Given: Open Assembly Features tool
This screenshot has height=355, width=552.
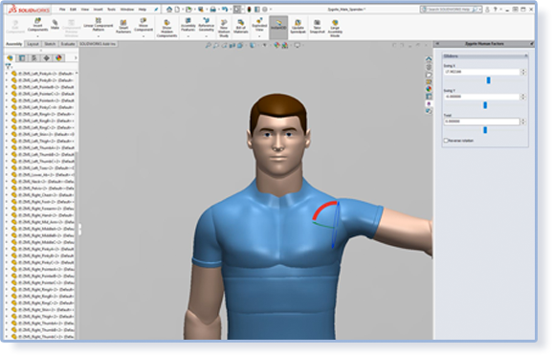Looking at the screenshot, I should (x=188, y=25).
